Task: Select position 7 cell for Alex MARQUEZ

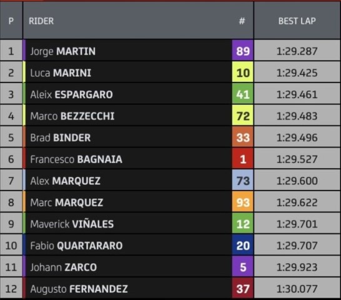Action: [x=11, y=181]
